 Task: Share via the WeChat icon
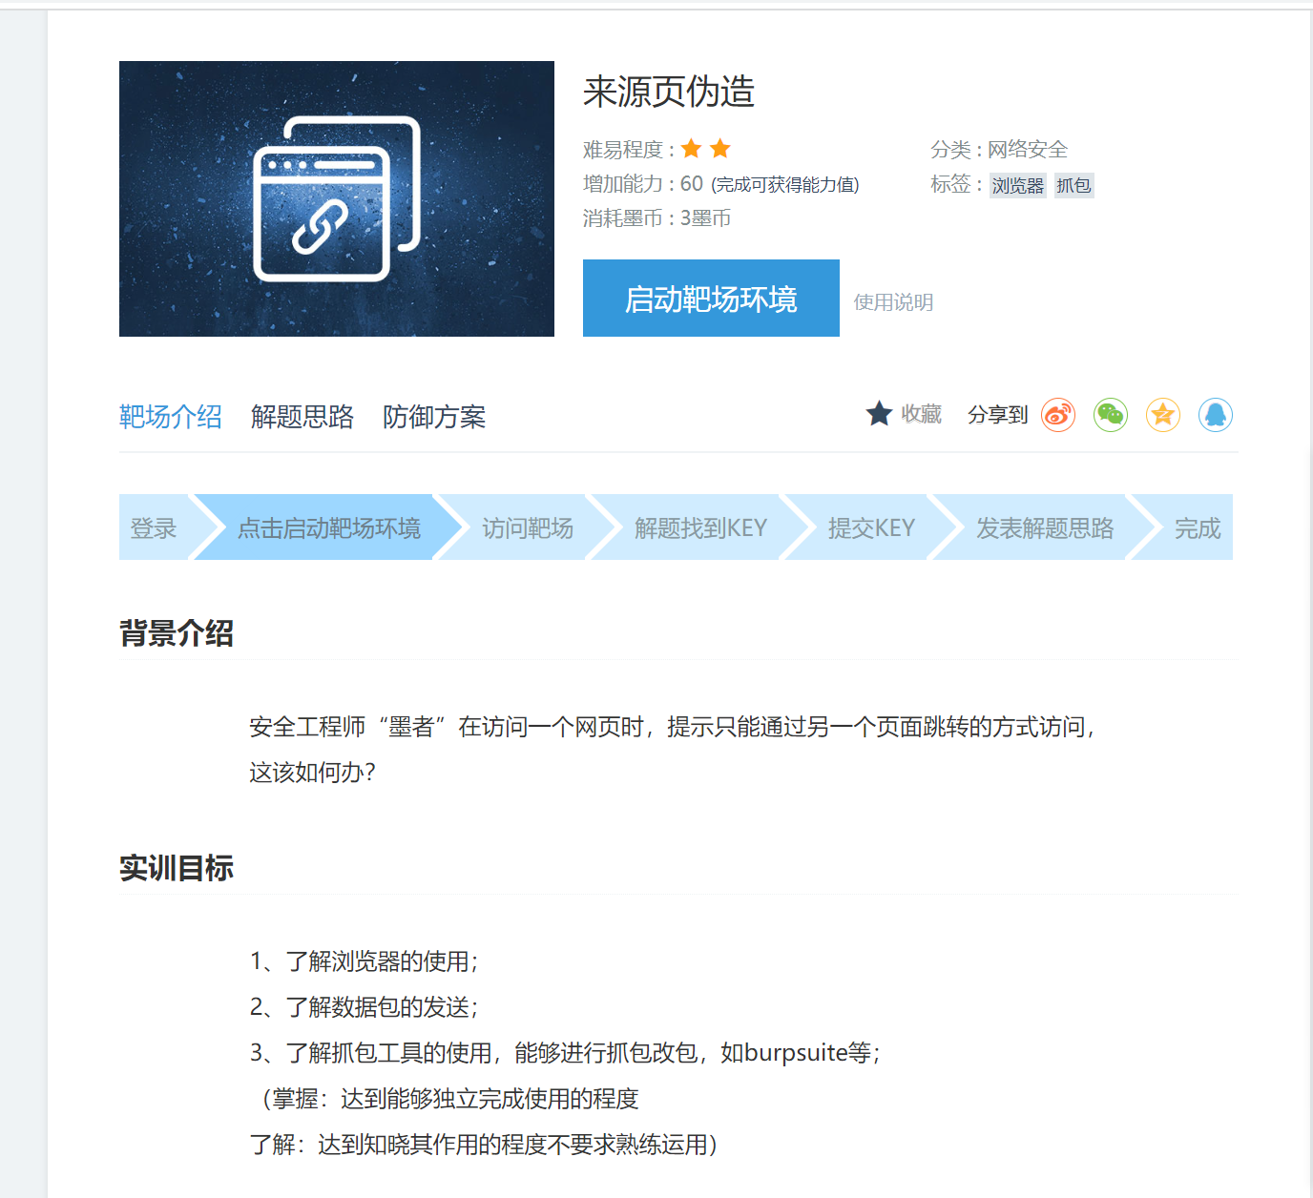click(1111, 415)
